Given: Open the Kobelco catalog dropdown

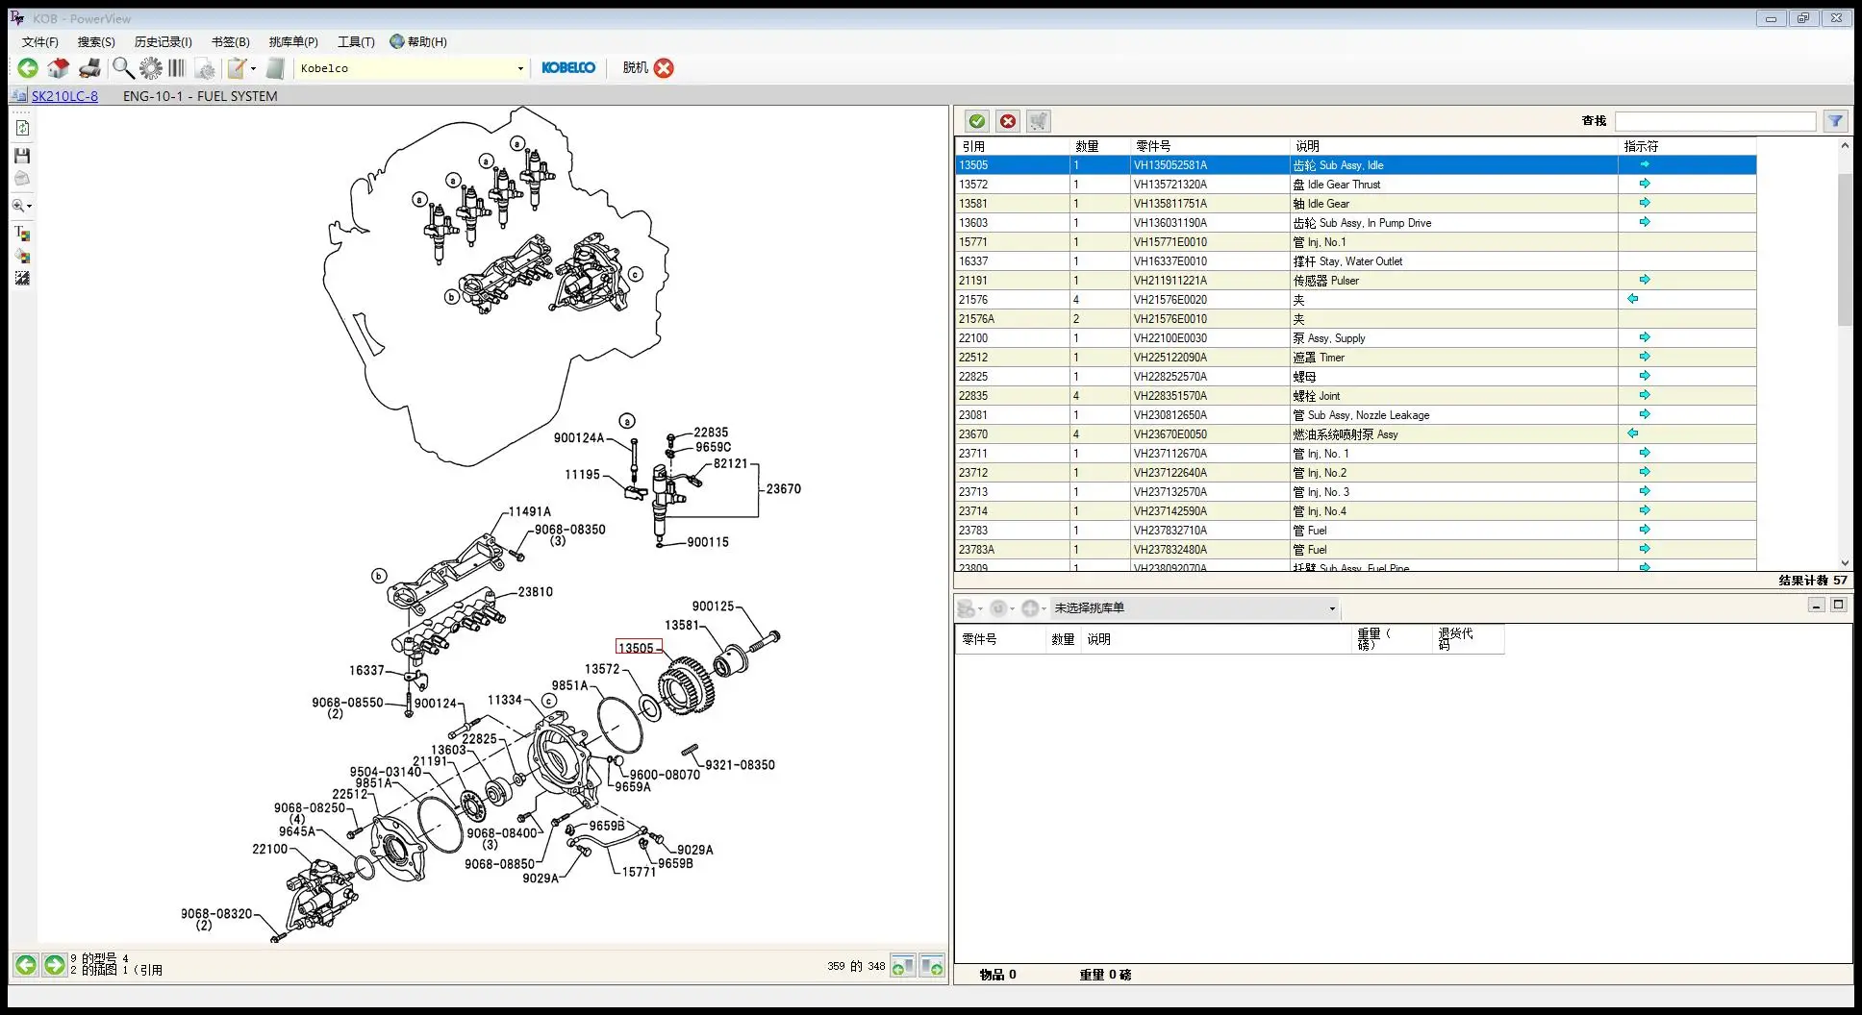Looking at the screenshot, I should point(520,69).
